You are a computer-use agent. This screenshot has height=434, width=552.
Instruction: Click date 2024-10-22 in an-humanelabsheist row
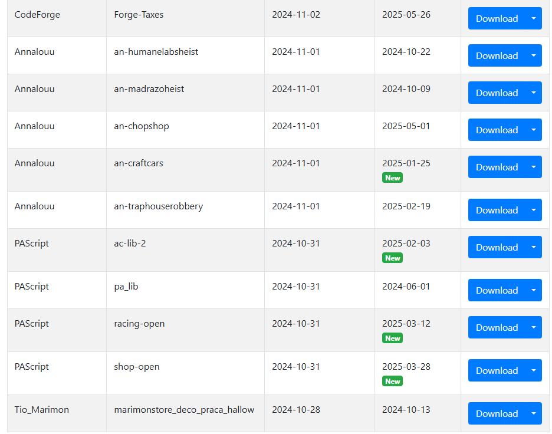coord(406,52)
